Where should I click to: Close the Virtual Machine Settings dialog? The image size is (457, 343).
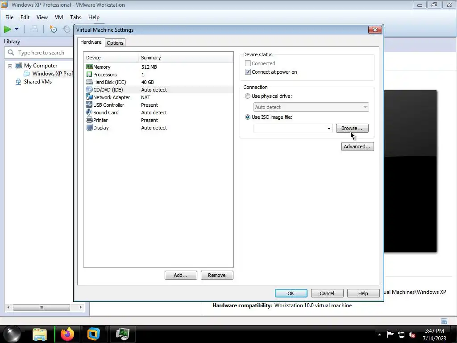(x=375, y=30)
